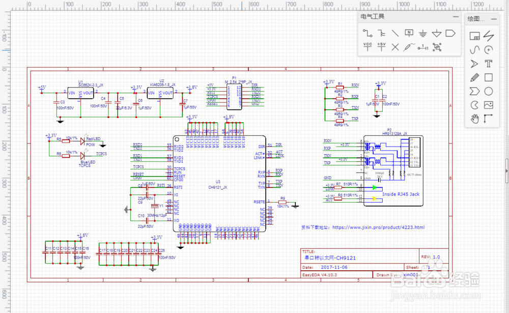509x313 pixels.
Task: Select the Wire tool in electrical tools
Action: 367,33
